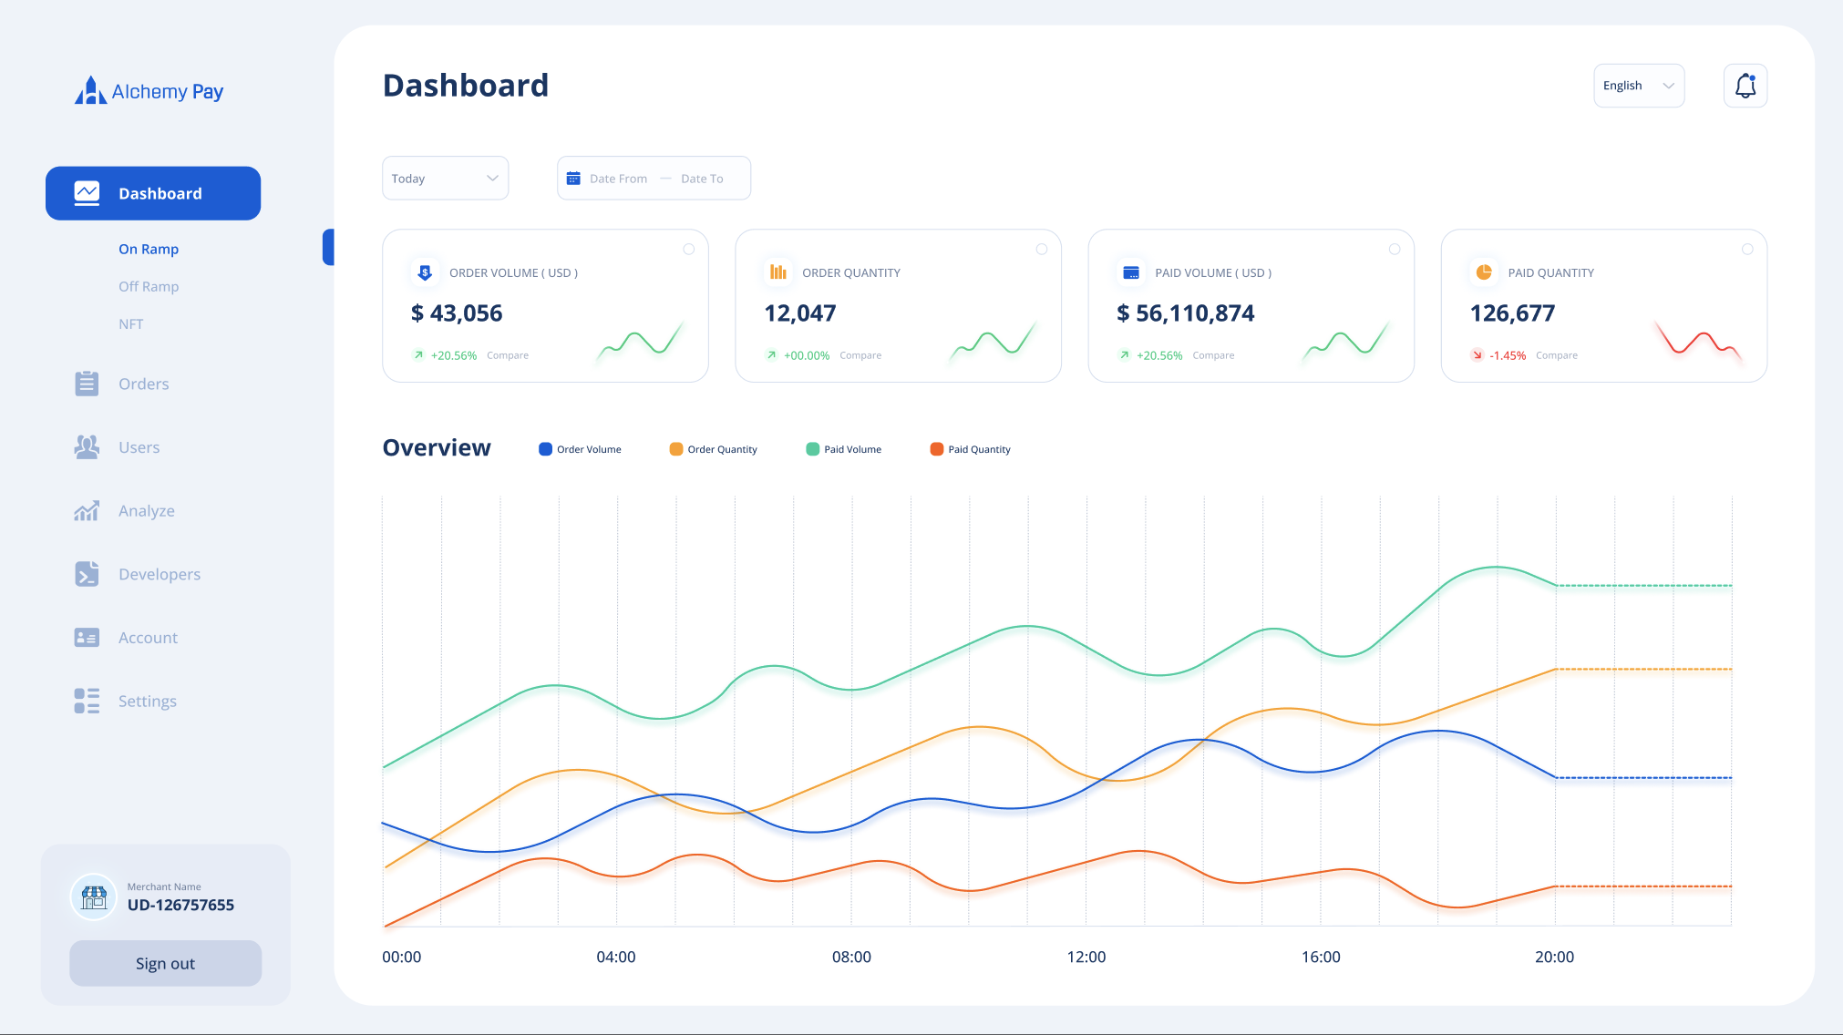The image size is (1843, 1035).
Task: Select the Order Volume card radio button
Action: 689,250
